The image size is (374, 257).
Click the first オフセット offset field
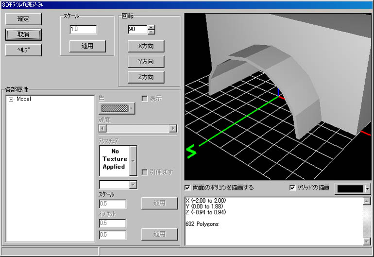(x=112, y=223)
